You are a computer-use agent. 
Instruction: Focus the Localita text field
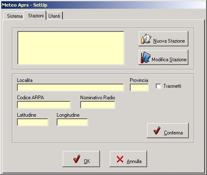70,87
